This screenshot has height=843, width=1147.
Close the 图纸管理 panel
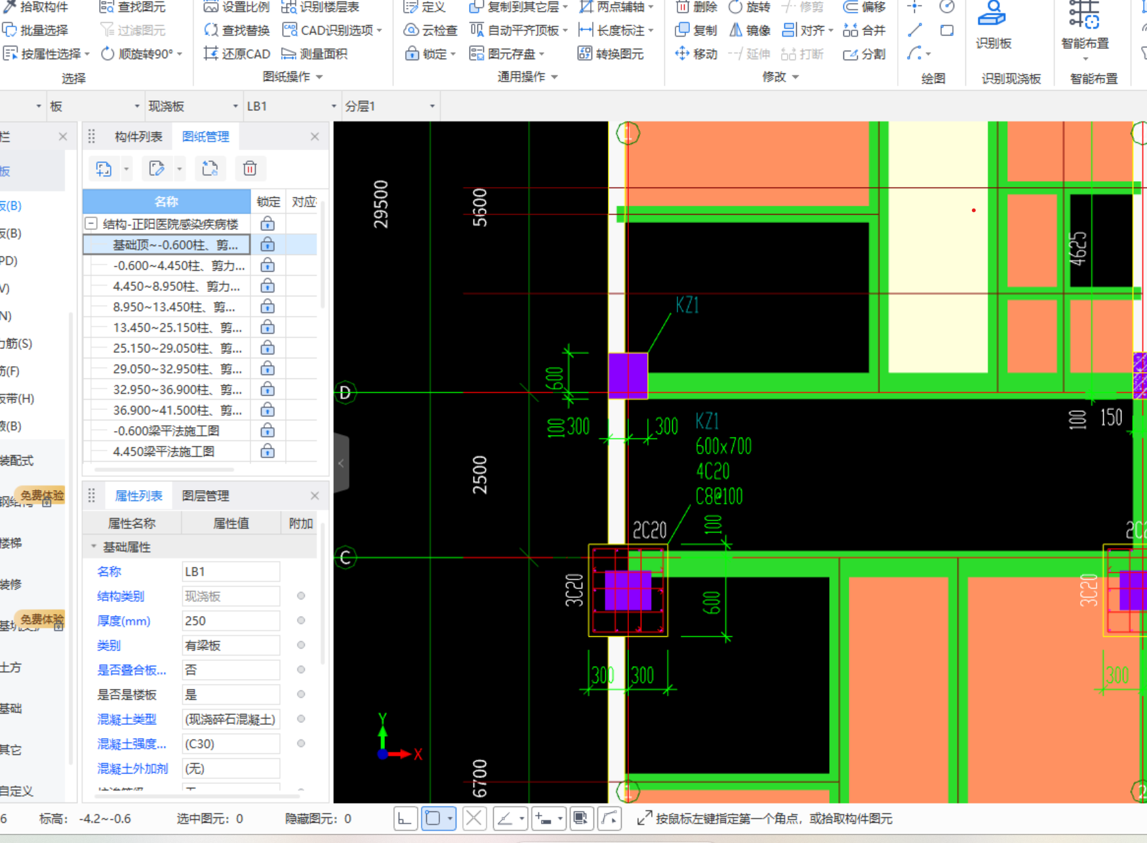pyautogui.click(x=315, y=136)
